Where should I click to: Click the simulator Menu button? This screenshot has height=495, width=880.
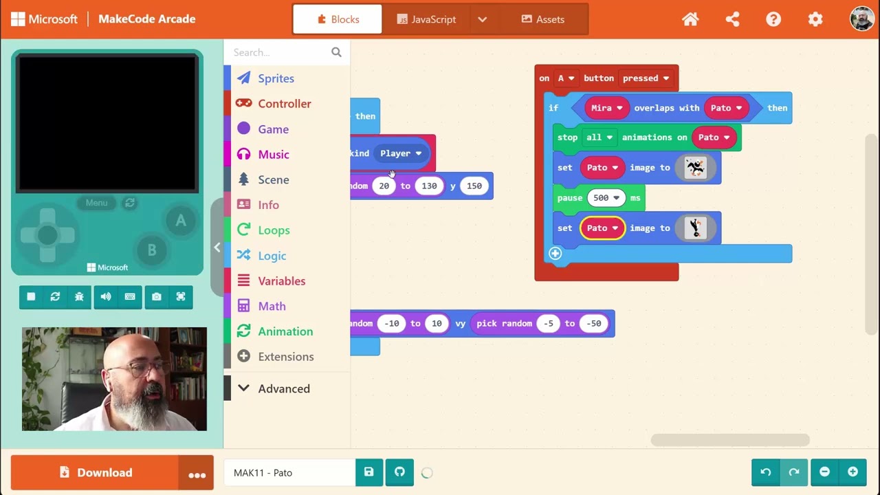click(x=96, y=203)
